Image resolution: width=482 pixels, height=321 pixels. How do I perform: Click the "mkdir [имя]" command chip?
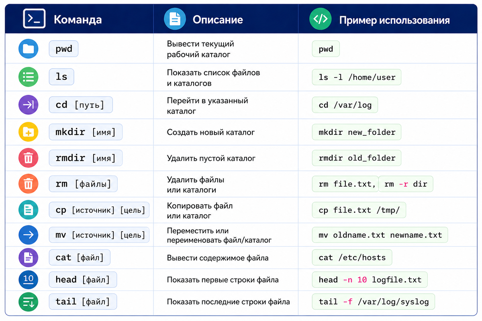(x=86, y=132)
